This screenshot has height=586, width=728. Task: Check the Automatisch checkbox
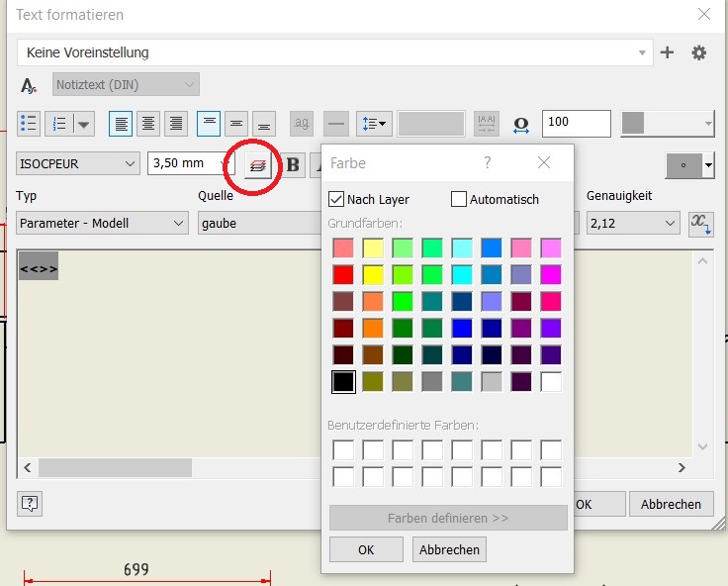(x=459, y=199)
